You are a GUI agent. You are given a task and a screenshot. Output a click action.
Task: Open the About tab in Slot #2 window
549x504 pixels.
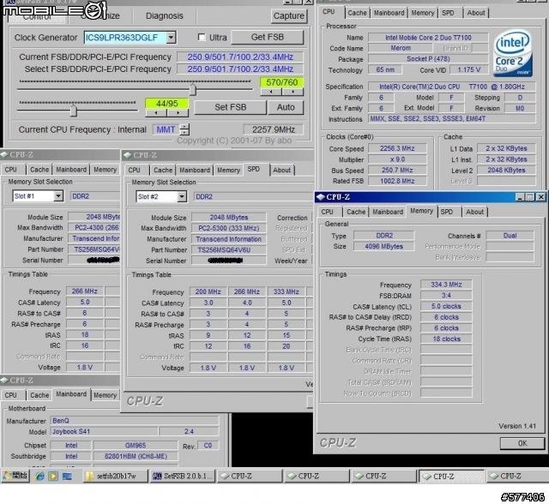[x=281, y=171]
